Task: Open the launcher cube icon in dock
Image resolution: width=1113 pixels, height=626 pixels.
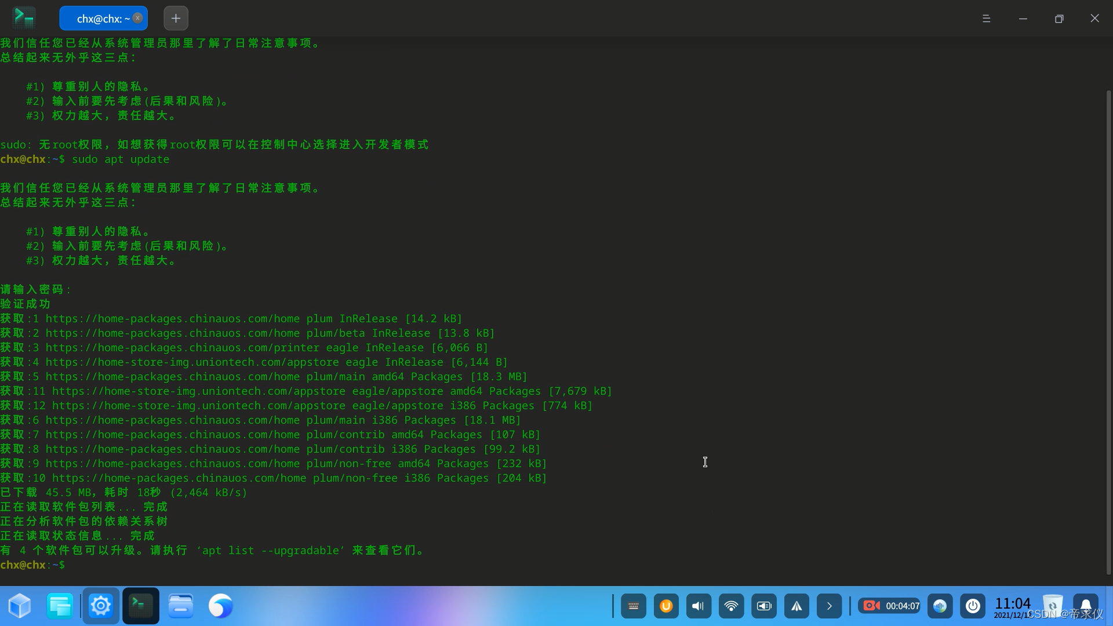Action: [20, 606]
